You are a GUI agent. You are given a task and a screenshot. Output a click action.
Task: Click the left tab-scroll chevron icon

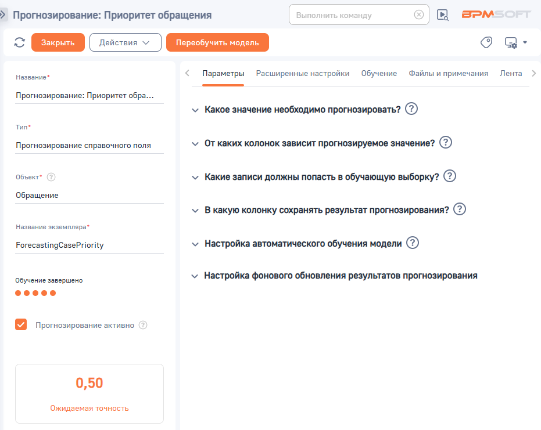(x=187, y=74)
